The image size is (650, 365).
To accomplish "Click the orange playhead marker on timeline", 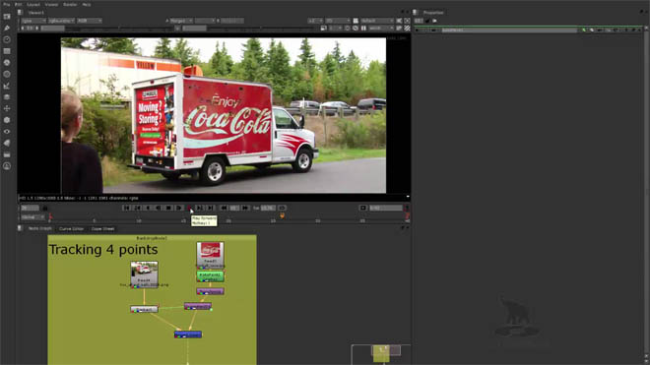I will 283,215.
